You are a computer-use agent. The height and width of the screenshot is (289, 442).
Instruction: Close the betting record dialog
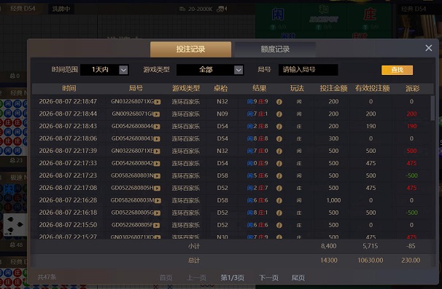point(428,48)
